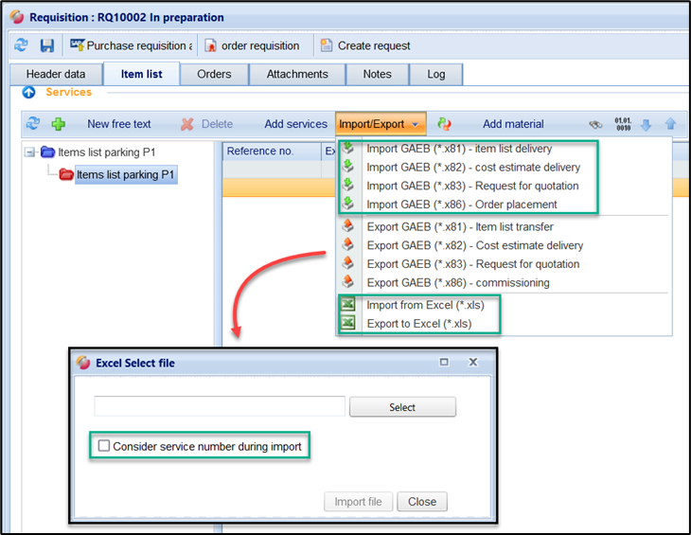Viewport: 691px width, 535px height.
Task: Click the colorful icon before Add material
Action: click(x=445, y=124)
